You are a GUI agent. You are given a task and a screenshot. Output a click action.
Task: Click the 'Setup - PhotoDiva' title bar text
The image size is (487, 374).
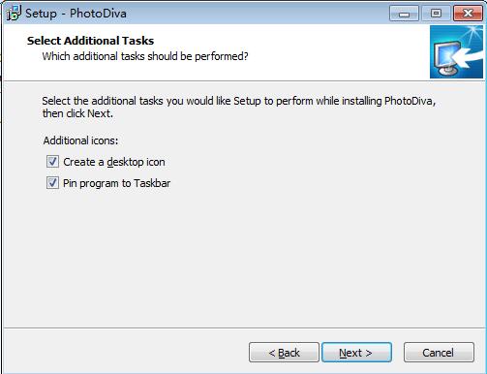point(76,14)
